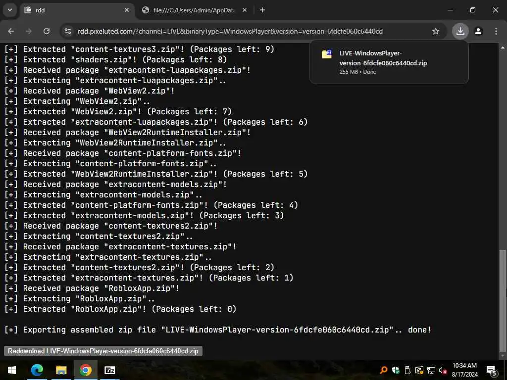Screen dimensions: 507x380
Task: Open the Chrome profile icon
Action: pyautogui.click(x=478, y=31)
